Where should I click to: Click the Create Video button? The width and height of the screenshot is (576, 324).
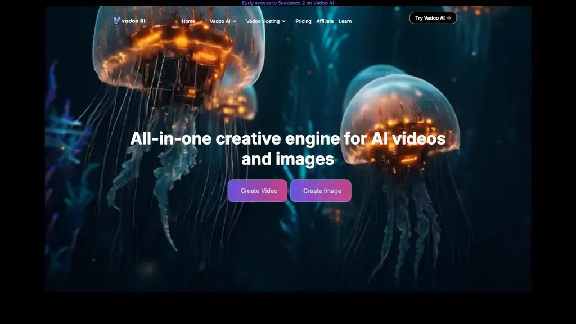257,191
